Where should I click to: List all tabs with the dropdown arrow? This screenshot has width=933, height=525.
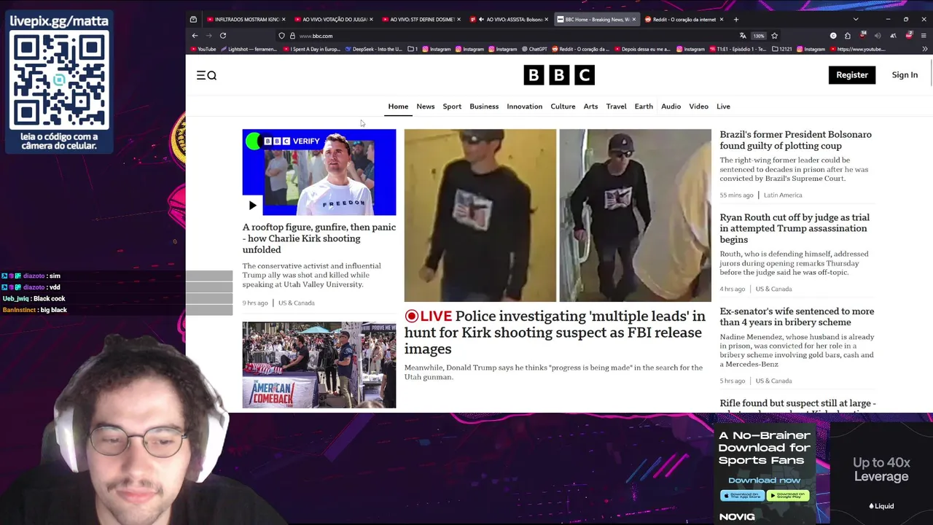(856, 20)
